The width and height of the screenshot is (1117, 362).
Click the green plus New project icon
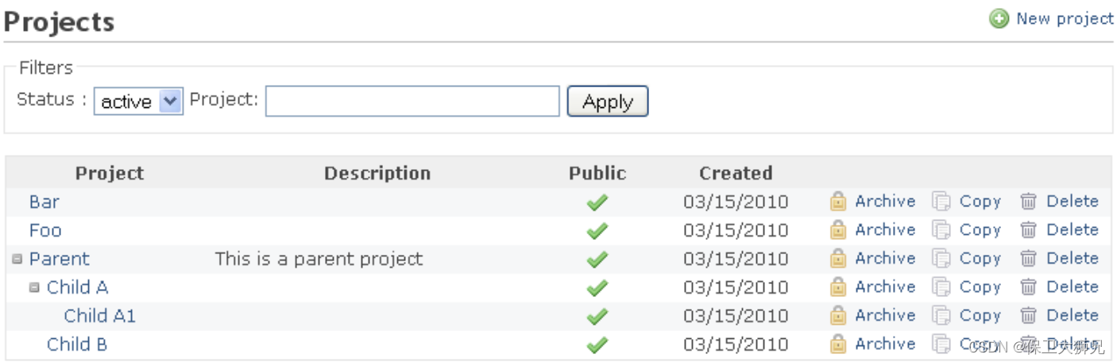pyautogui.click(x=999, y=18)
